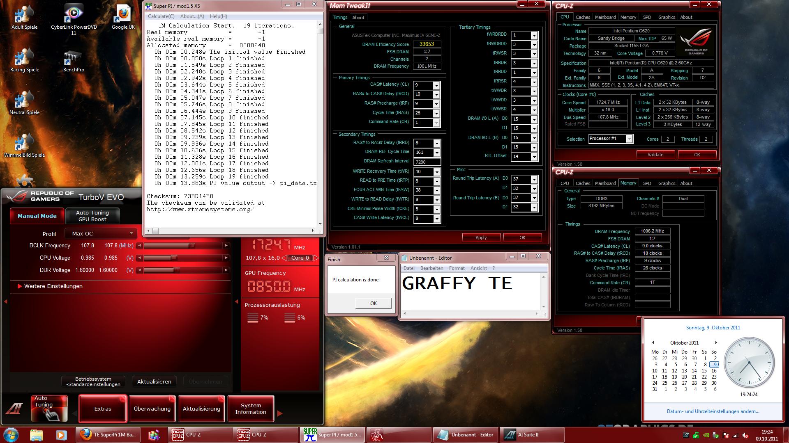Screen dimensions: 789x443
Task: Open the Adult Spiele desktop shortcut
Action: point(24,17)
